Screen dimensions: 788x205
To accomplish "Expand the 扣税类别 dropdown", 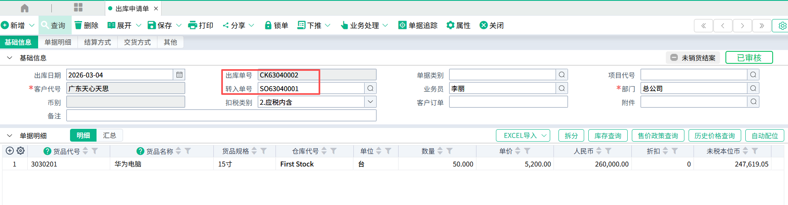I will pyautogui.click(x=370, y=102).
